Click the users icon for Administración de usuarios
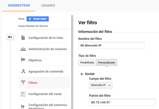 coord(23,49)
